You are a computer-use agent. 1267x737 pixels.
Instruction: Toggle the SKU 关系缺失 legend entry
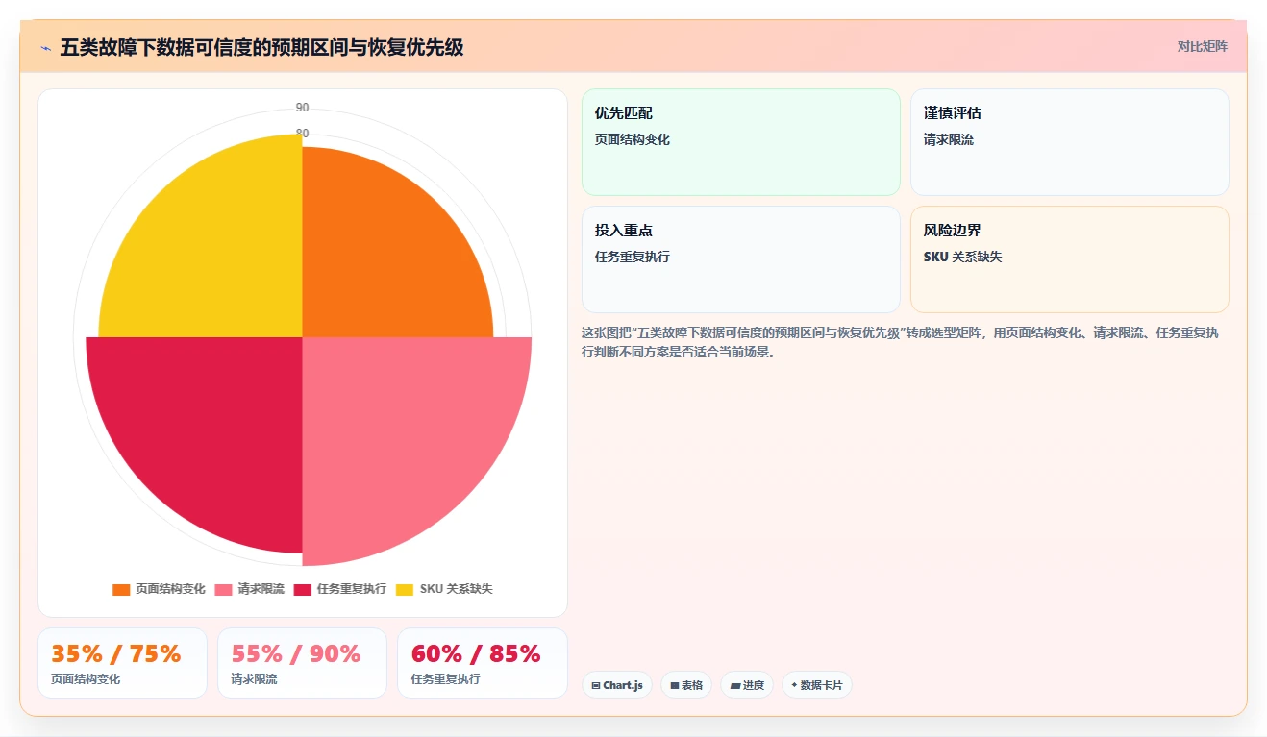pos(444,589)
